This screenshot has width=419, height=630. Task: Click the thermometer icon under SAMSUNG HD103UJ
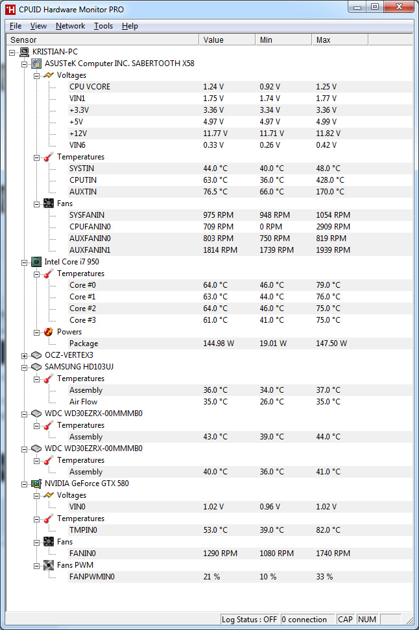[x=49, y=379]
